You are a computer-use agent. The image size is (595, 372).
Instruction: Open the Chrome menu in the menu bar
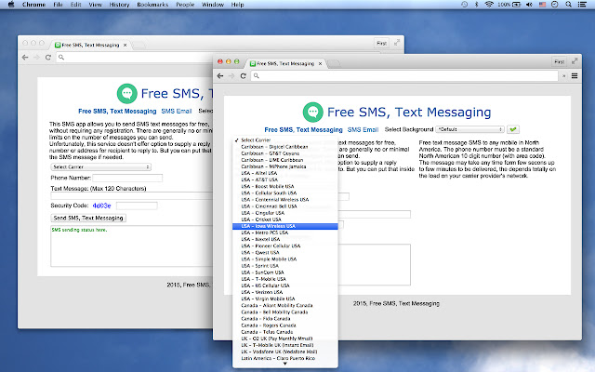pos(33,5)
